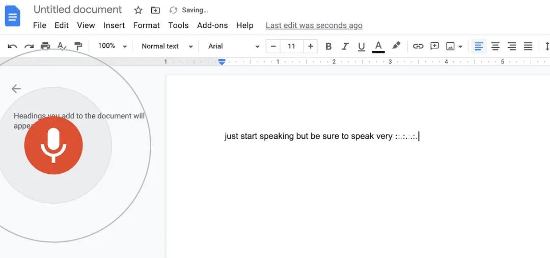
Task: Click the undo arrow icon
Action: [12, 46]
